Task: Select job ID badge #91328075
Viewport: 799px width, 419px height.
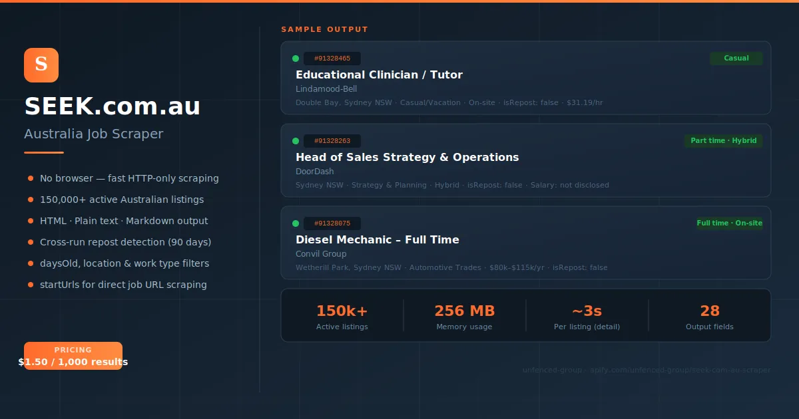Action: click(332, 223)
